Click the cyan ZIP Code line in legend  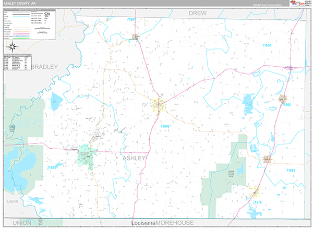tap(21, 17)
